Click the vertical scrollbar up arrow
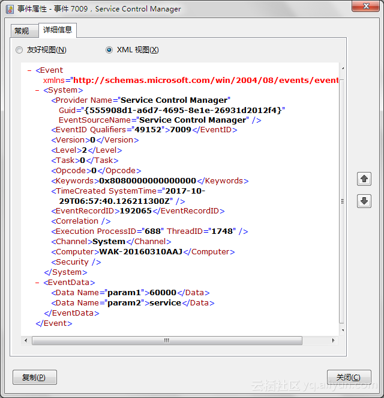The height and width of the screenshot is (398, 384). [x=343, y=69]
